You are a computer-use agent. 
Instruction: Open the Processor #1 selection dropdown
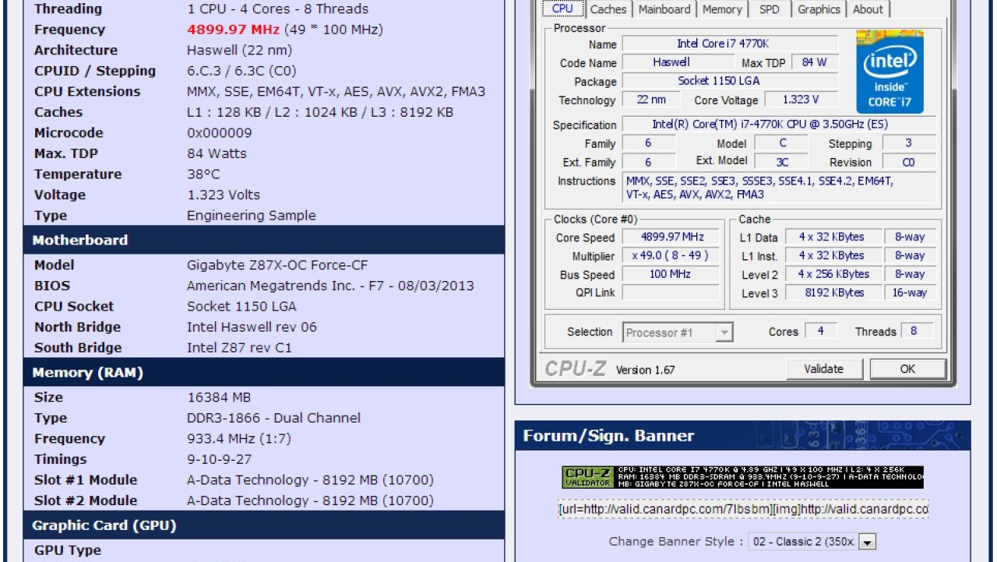(678, 332)
